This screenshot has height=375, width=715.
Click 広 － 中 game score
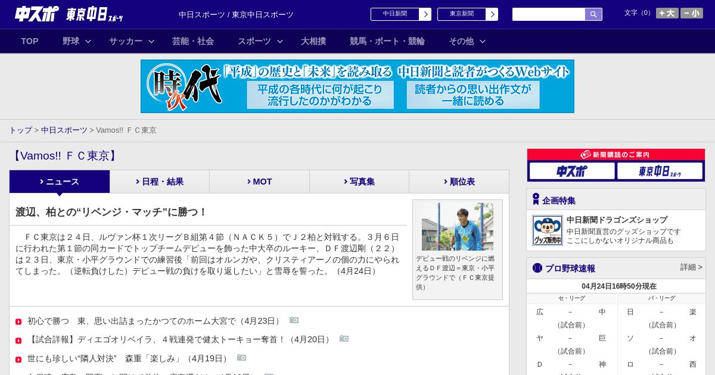[571, 312]
